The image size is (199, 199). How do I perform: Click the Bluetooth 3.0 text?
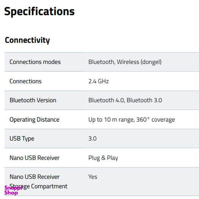(144, 100)
